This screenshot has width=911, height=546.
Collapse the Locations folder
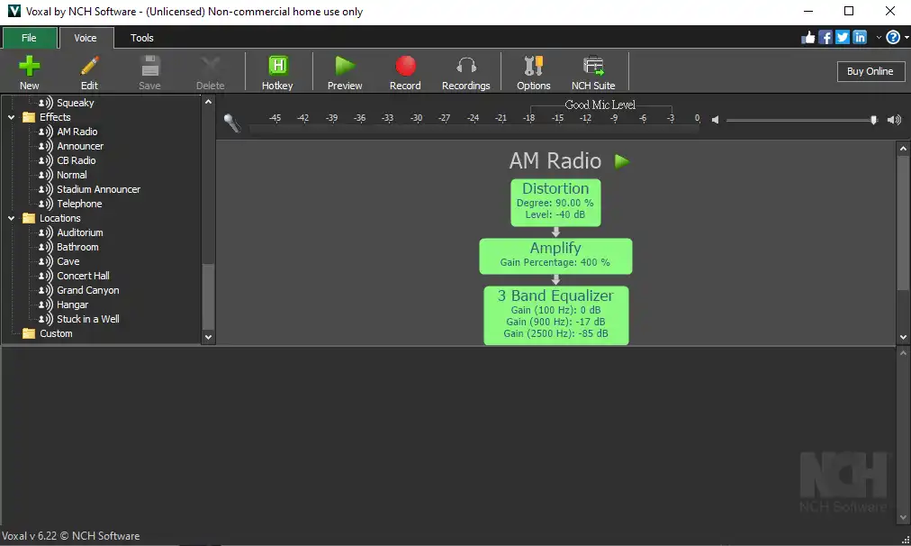(11, 219)
